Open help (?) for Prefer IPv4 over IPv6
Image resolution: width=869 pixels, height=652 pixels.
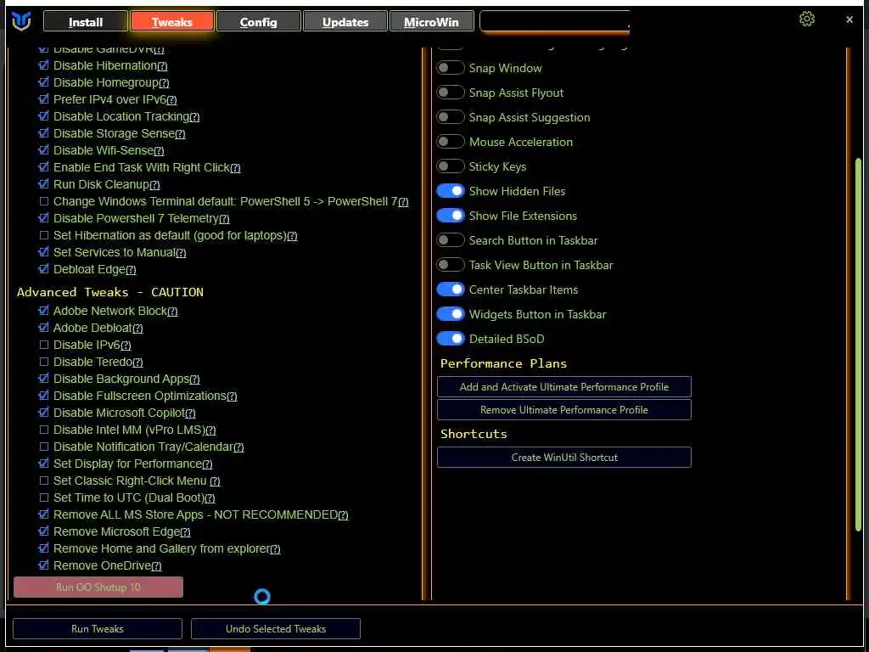pyautogui.click(x=171, y=100)
